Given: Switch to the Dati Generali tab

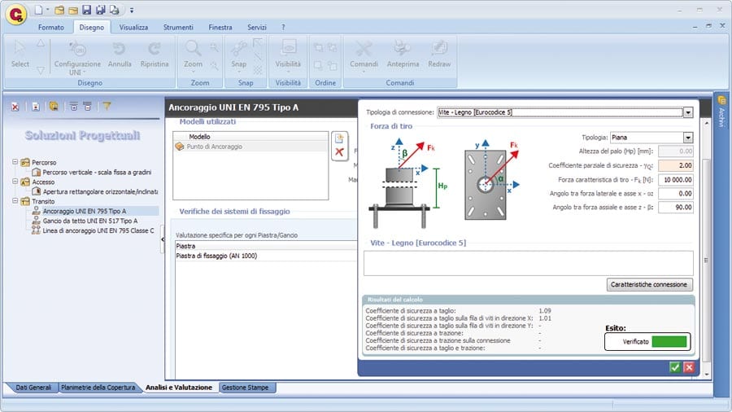Looking at the screenshot, I should click(x=33, y=388).
